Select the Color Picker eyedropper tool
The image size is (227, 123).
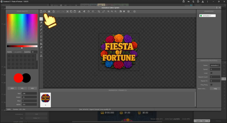coord(41,47)
